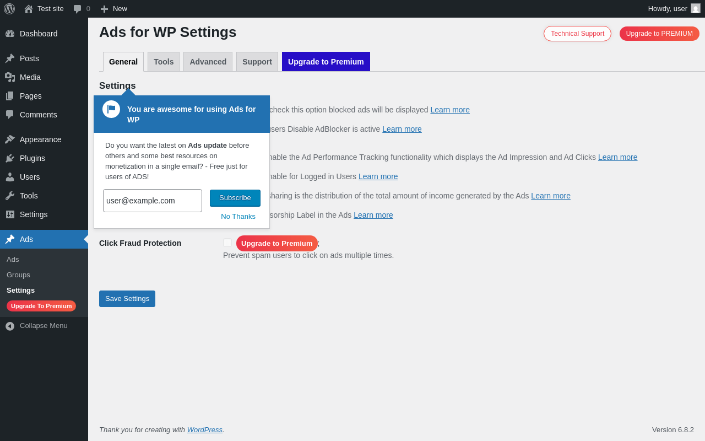Focus the email input field
Viewport: 705px width, 441px height.
pyautogui.click(x=153, y=201)
